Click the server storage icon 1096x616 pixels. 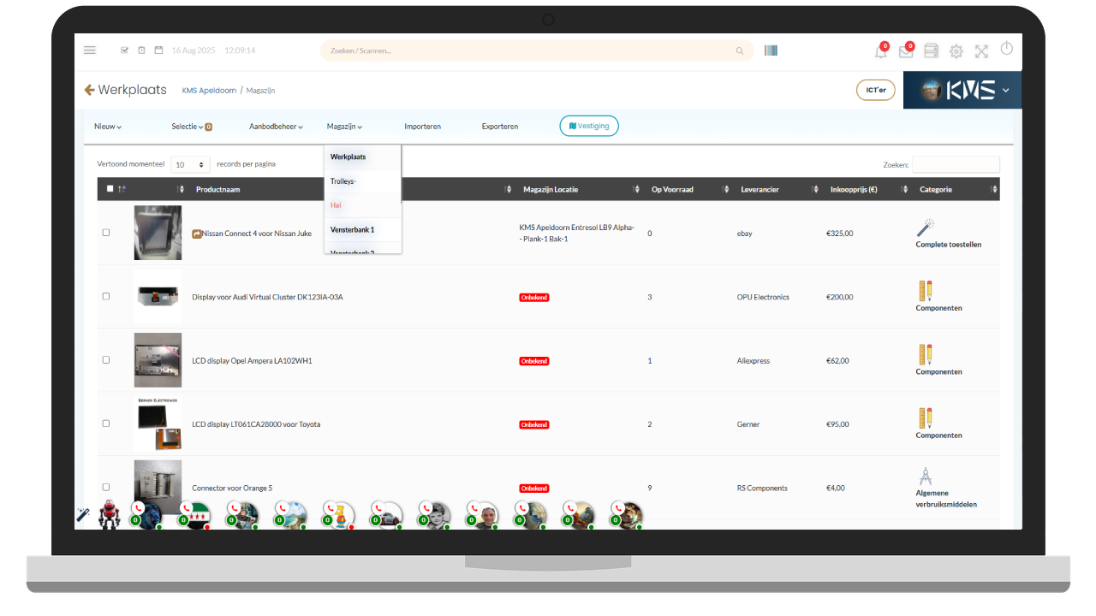pyautogui.click(x=931, y=51)
